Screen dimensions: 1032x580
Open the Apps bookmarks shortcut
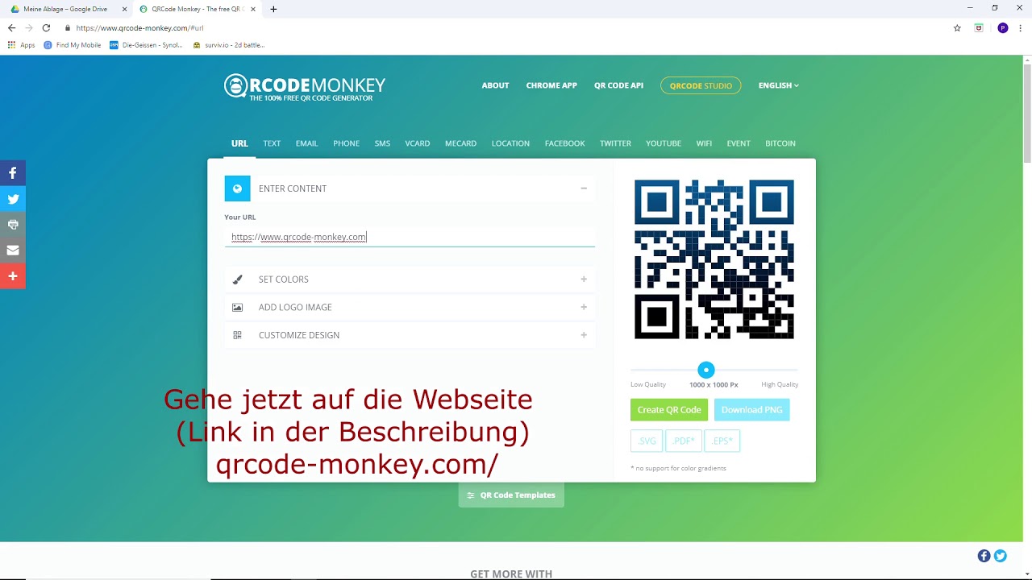[22, 45]
